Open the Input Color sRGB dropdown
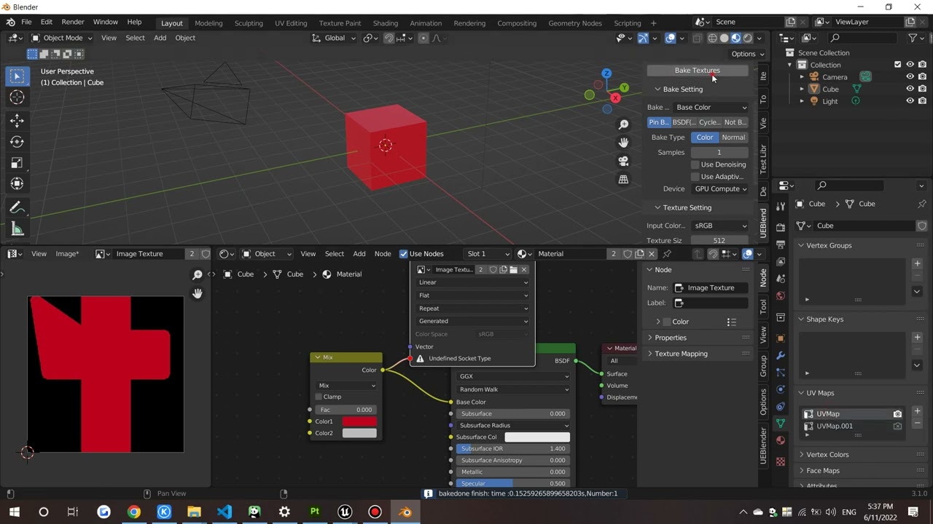The image size is (933, 524). point(720,226)
